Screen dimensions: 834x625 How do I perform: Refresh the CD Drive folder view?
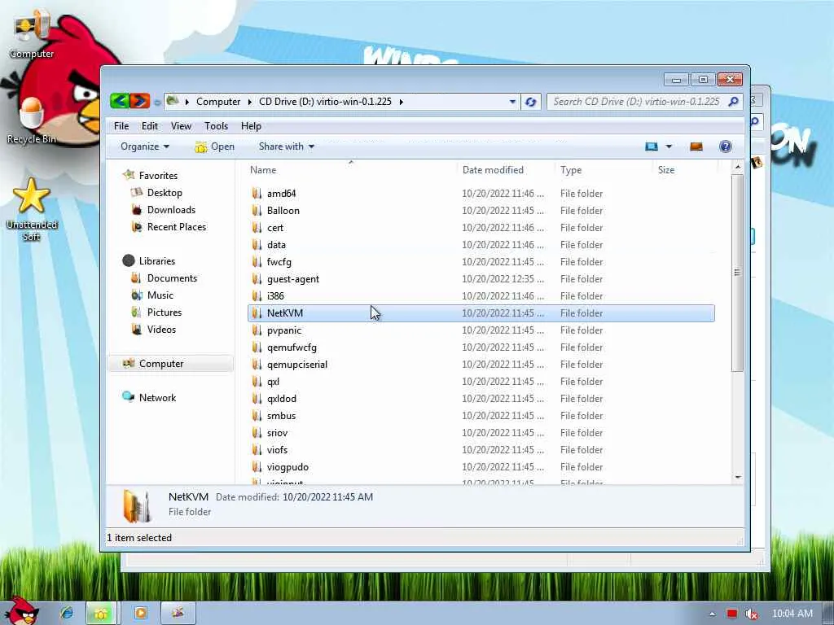click(530, 102)
